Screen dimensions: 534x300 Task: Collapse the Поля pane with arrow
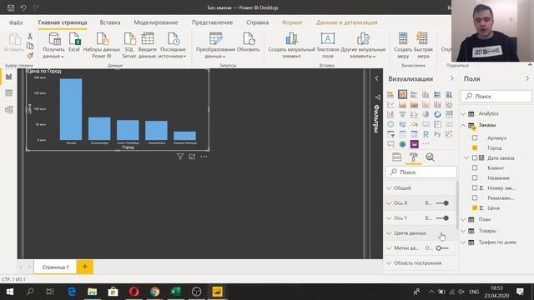point(527,78)
